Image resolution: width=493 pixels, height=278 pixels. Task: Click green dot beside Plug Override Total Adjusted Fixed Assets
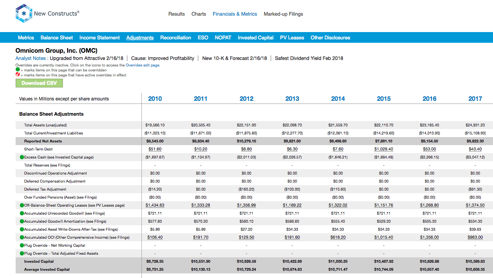pos(22,254)
